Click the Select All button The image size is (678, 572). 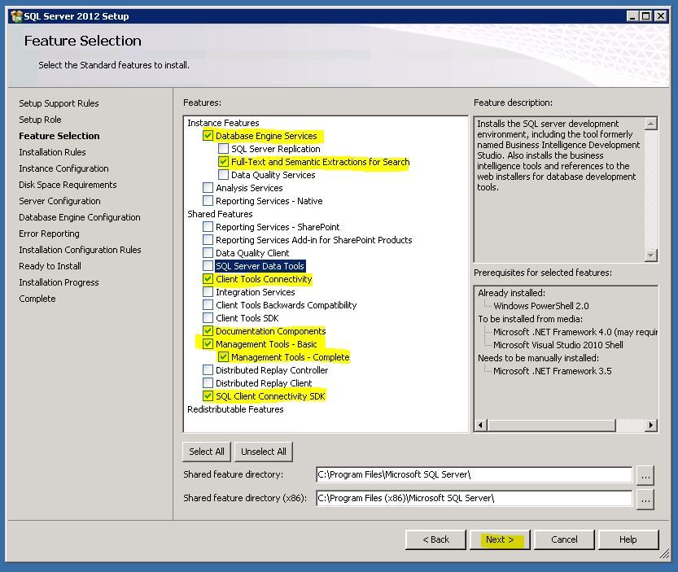coord(207,452)
